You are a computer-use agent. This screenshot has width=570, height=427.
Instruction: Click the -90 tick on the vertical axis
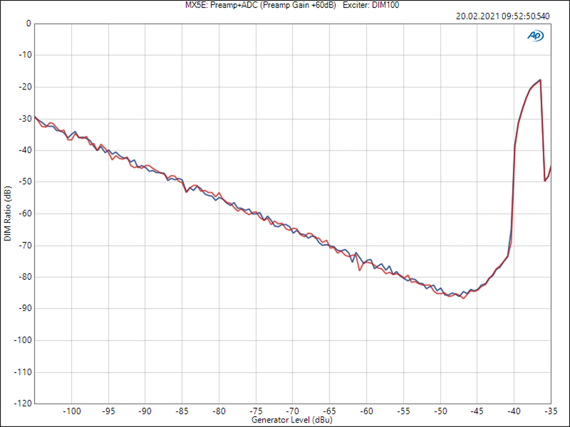(x=25, y=308)
